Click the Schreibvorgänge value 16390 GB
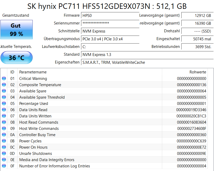 [197, 23]
